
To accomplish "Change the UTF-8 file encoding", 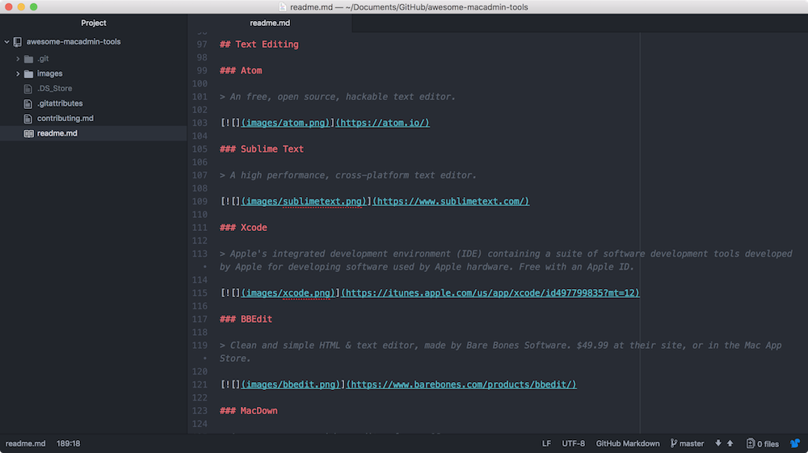I will coord(572,443).
